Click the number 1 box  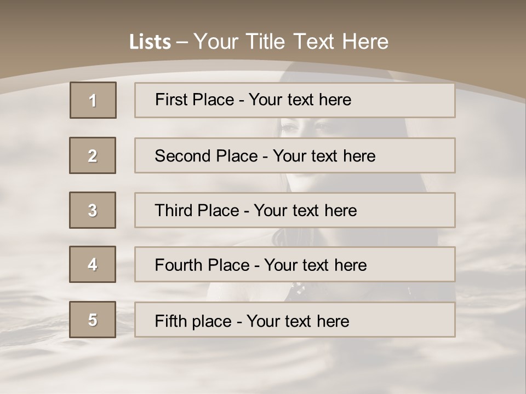(93, 100)
